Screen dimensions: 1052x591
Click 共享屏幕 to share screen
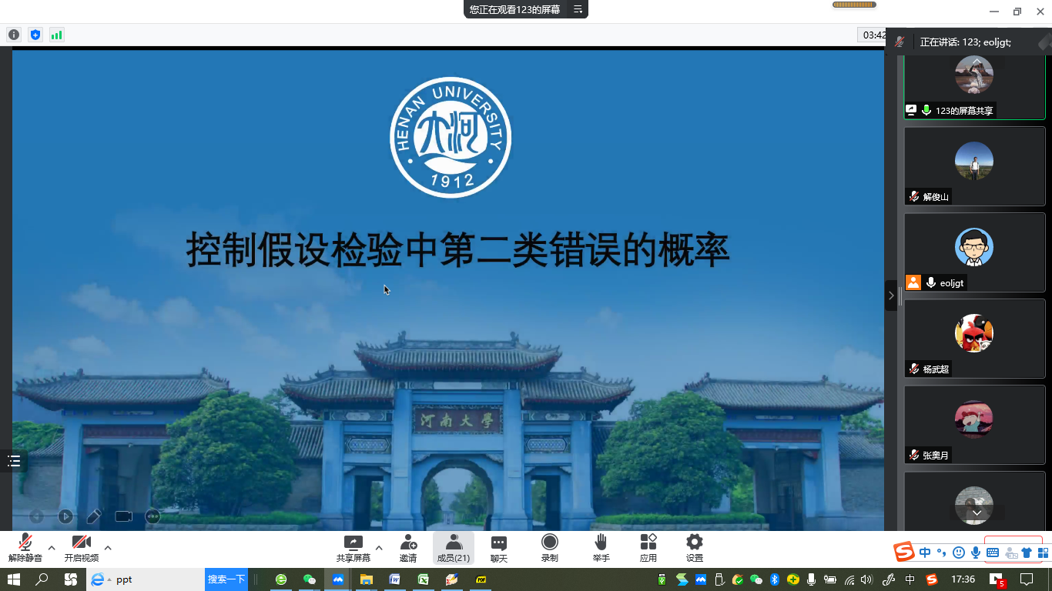[x=353, y=548]
